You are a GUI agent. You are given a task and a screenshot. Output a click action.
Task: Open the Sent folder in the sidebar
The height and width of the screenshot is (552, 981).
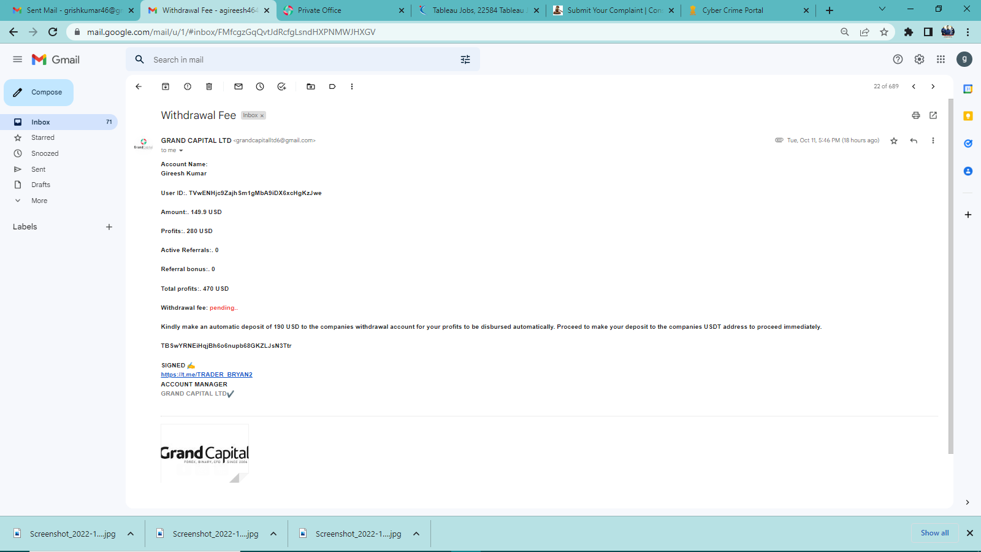tap(38, 169)
